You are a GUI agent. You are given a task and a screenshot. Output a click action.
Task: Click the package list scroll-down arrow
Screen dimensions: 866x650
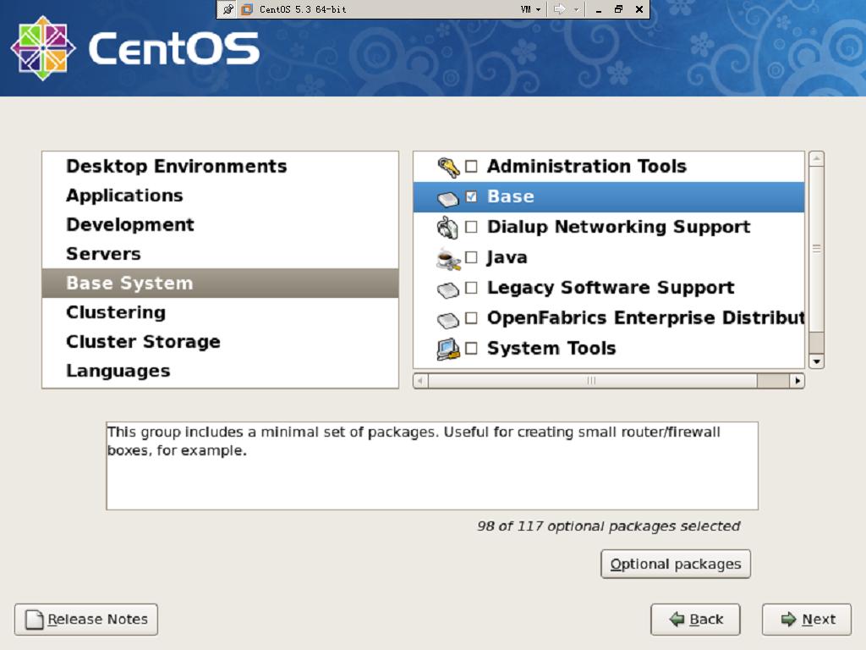point(816,362)
